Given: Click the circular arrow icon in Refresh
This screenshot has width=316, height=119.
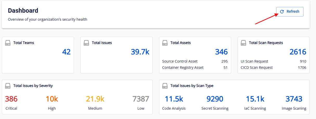Looking at the screenshot, I should coord(282,12).
